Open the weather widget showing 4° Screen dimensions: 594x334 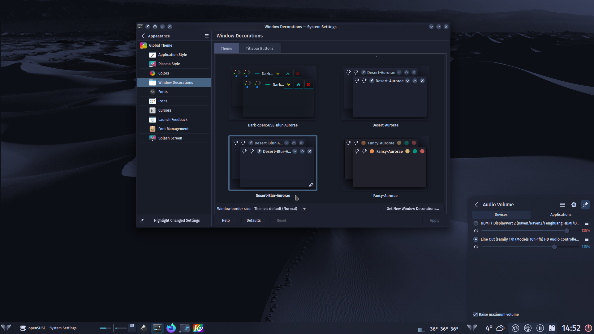[x=495, y=328]
